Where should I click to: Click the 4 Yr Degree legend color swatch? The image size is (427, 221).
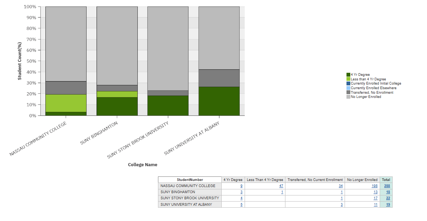coord(348,74)
